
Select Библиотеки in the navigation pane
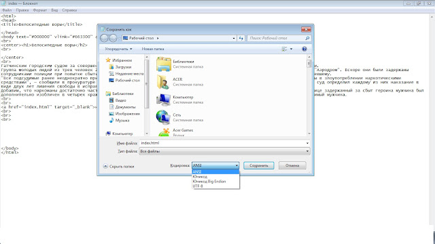click(122, 94)
